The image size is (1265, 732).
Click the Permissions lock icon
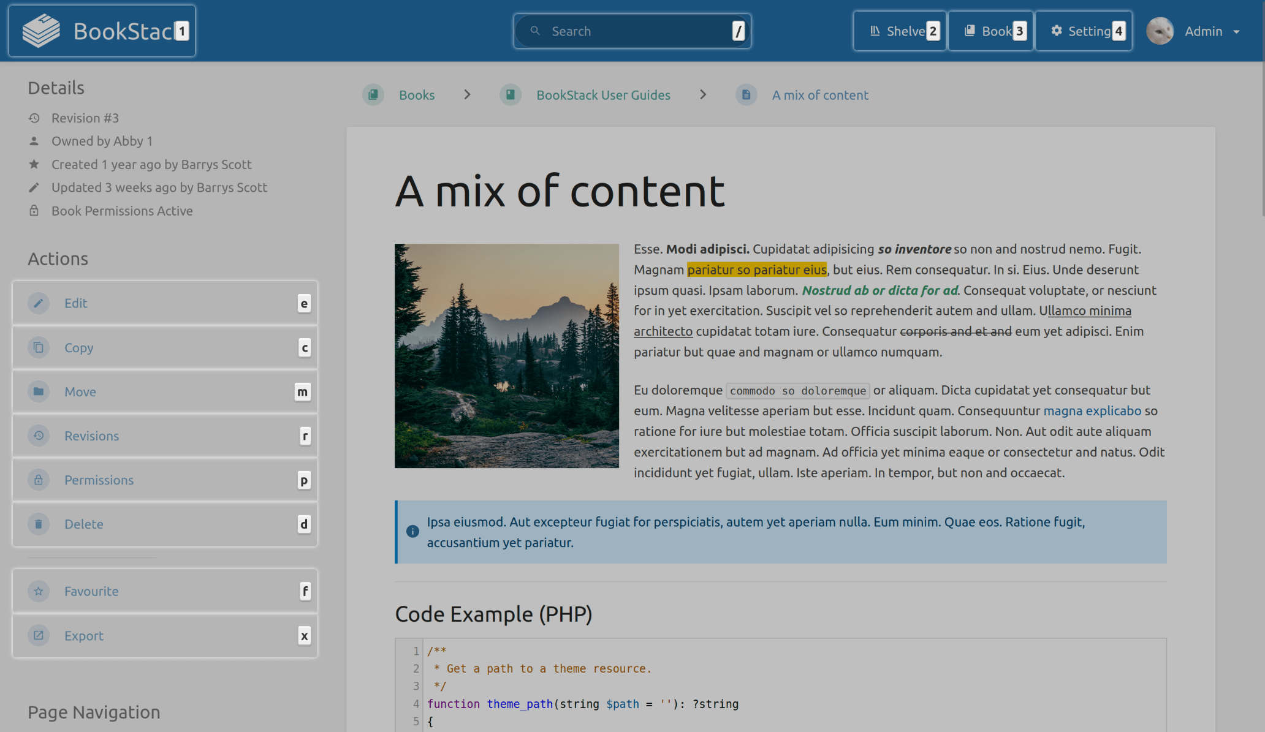click(x=39, y=479)
